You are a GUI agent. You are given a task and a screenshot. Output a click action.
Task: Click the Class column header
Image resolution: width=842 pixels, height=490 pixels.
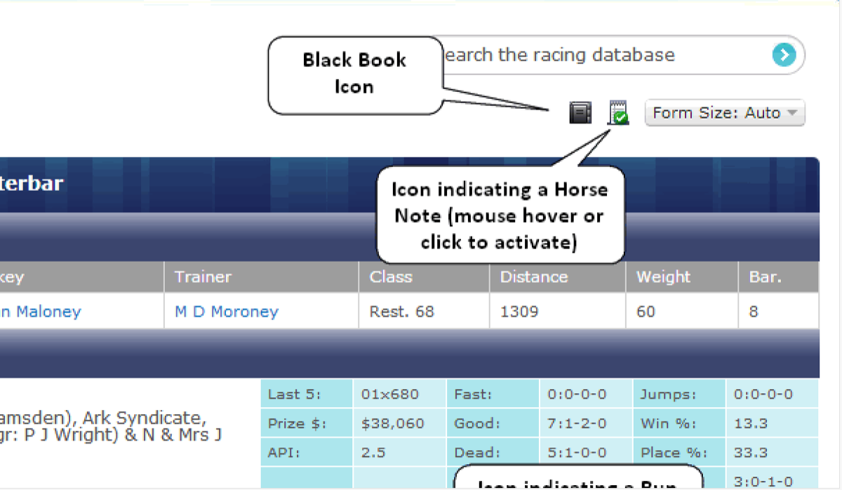(391, 277)
